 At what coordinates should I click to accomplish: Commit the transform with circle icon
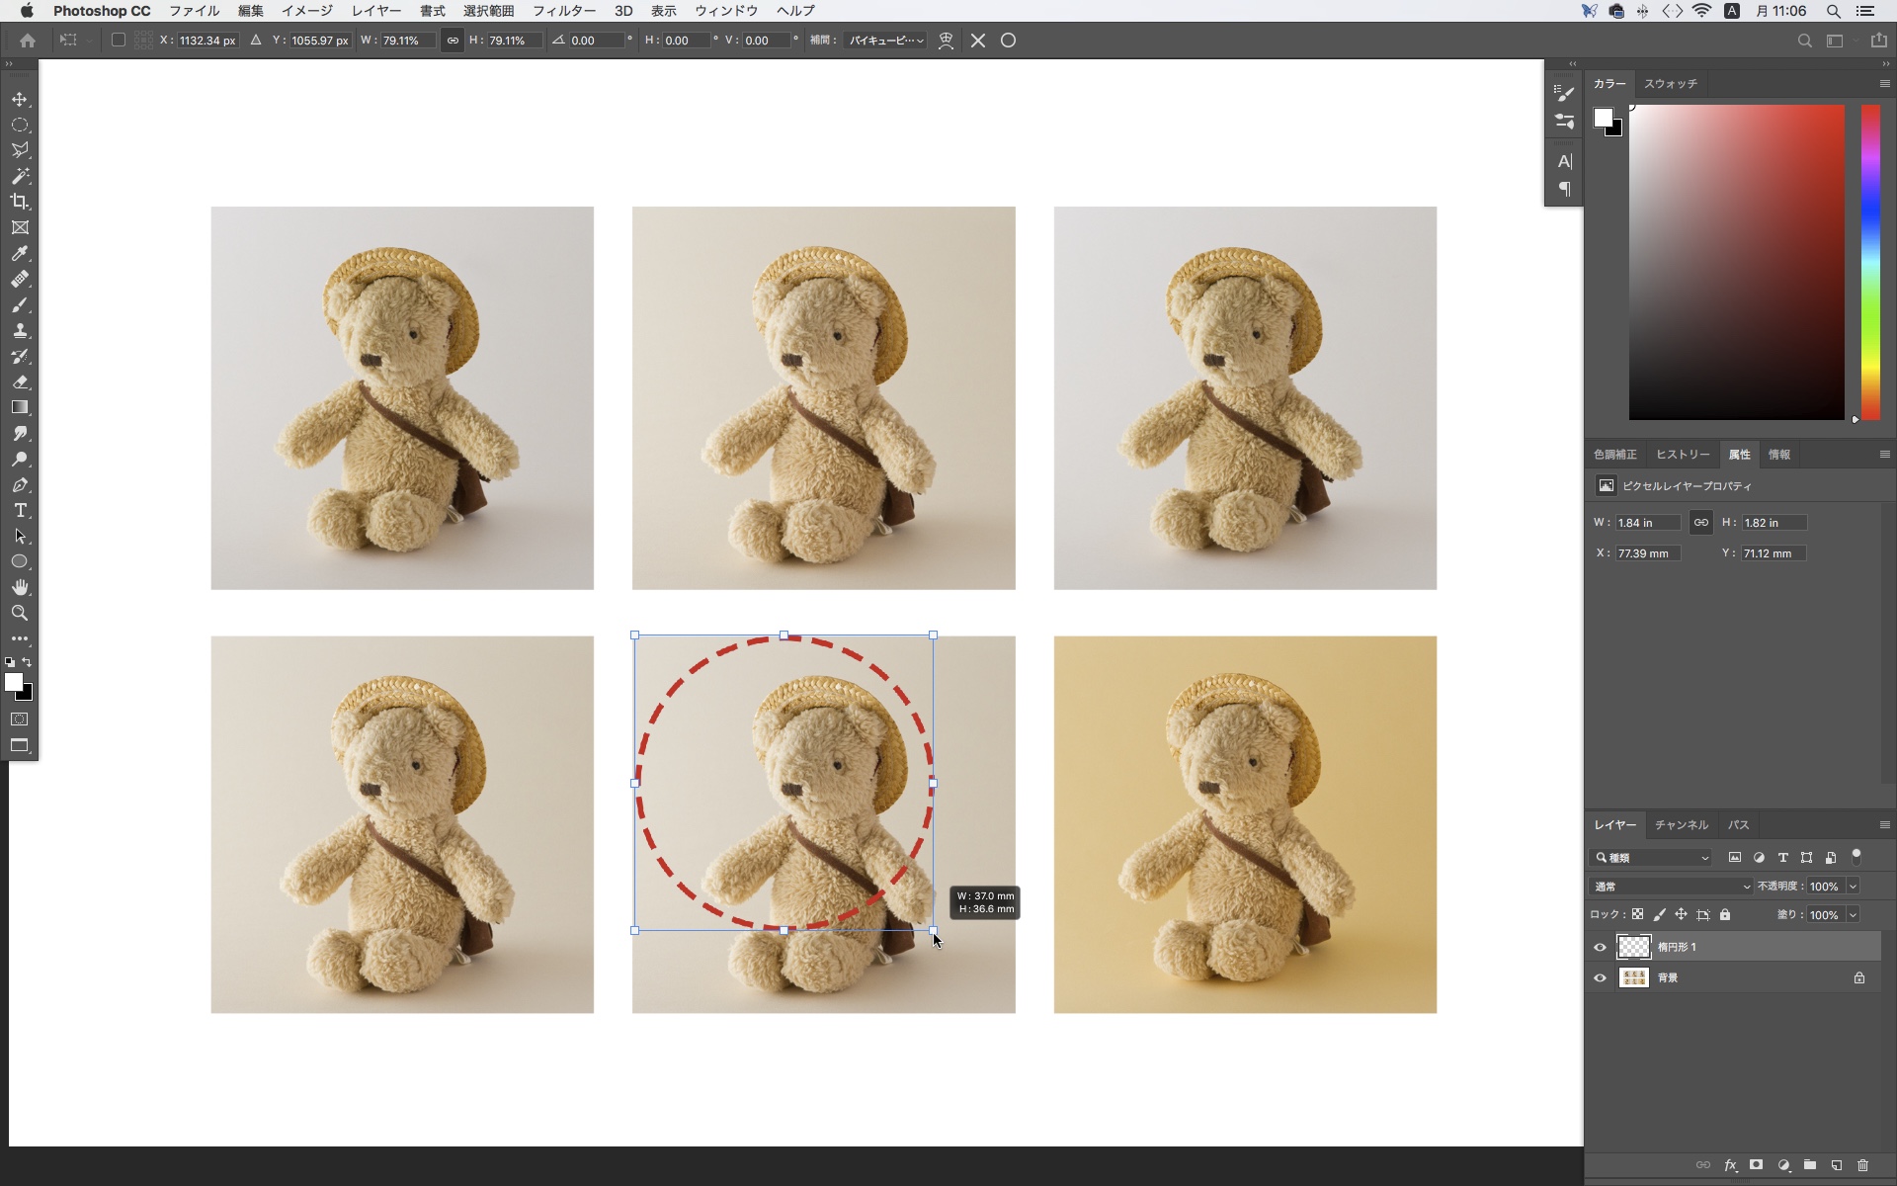click(1008, 41)
